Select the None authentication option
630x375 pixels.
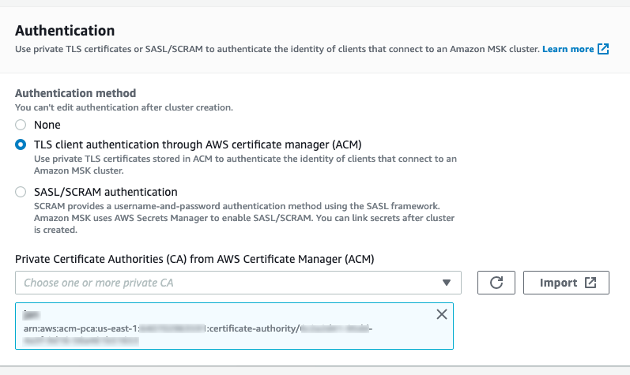pyautogui.click(x=21, y=125)
